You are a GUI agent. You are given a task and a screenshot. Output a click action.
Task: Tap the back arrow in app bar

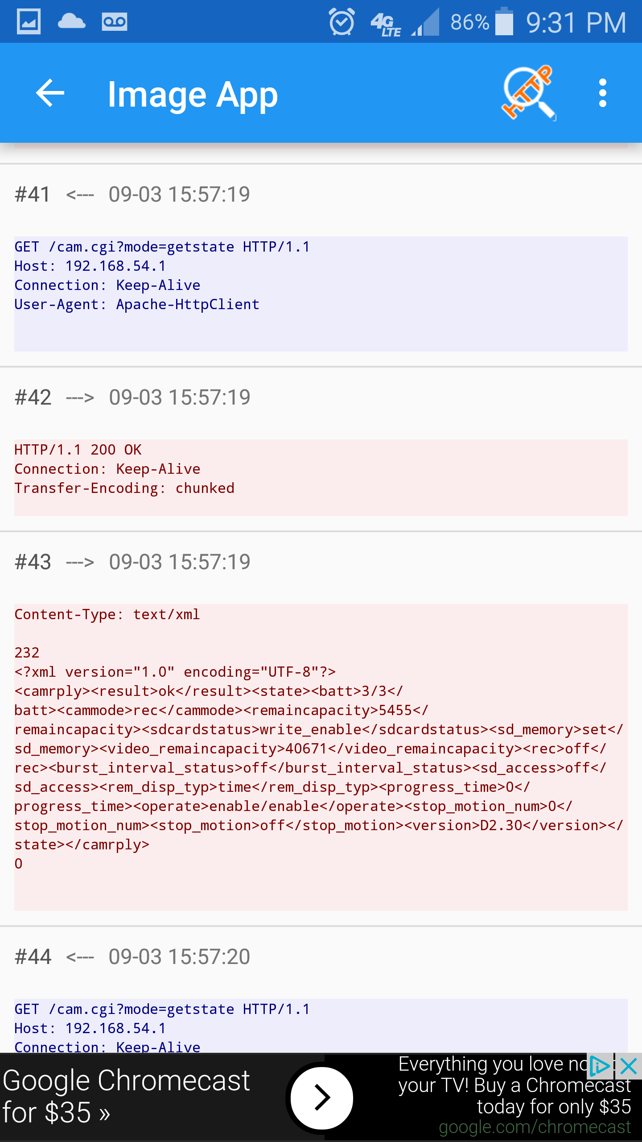click(50, 93)
